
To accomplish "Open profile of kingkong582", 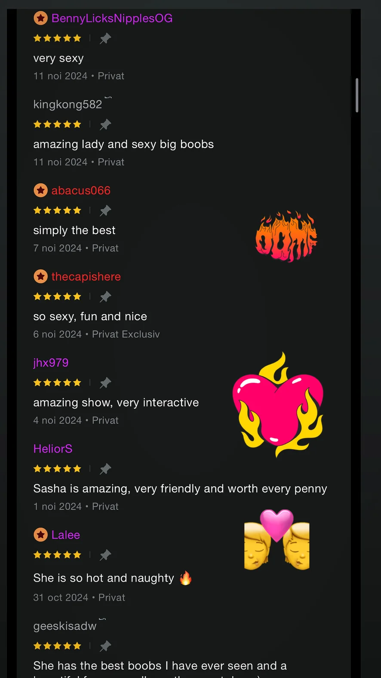I will coord(68,105).
